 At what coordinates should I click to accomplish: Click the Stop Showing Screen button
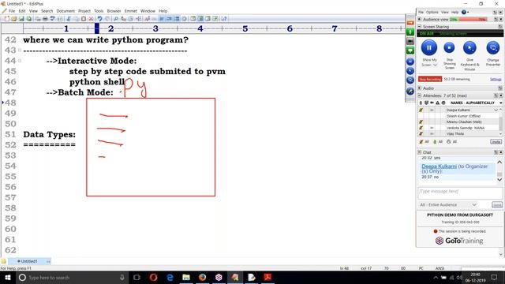click(x=449, y=48)
